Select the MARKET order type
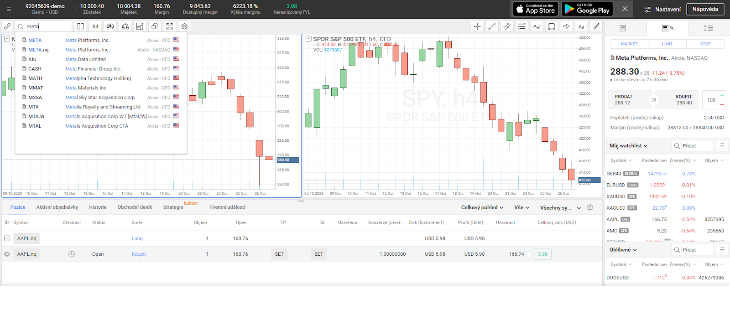This screenshot has width=730, height=330. (629, 44)
